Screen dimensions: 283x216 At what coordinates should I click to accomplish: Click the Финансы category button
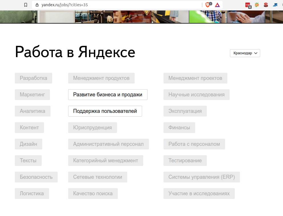(179, 128)
